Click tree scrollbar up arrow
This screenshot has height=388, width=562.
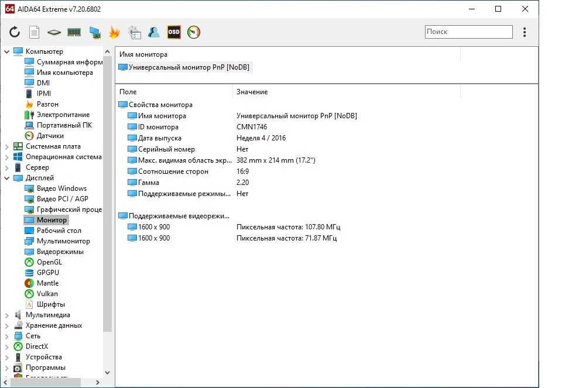107,51
